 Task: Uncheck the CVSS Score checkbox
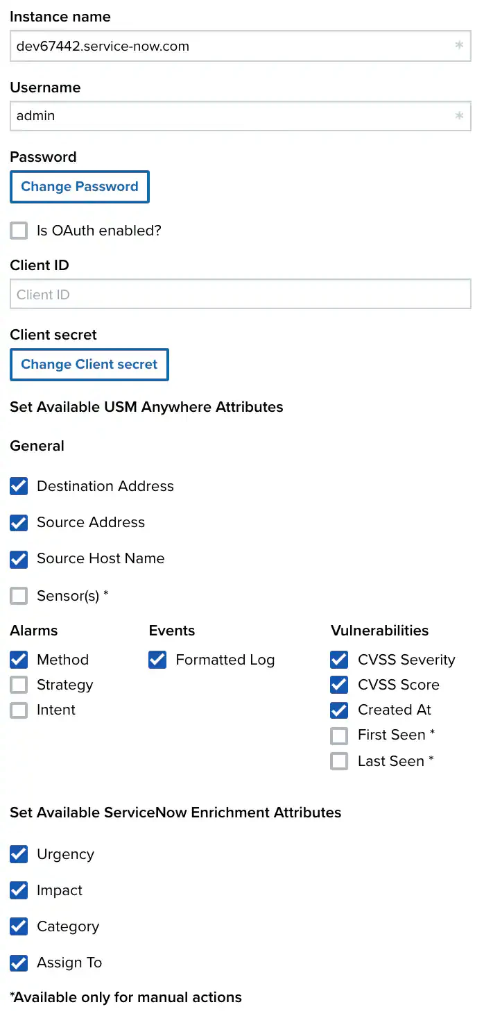(339, 685)
